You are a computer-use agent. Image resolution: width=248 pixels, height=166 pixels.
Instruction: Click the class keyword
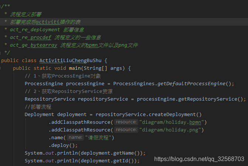pos(29,61)
